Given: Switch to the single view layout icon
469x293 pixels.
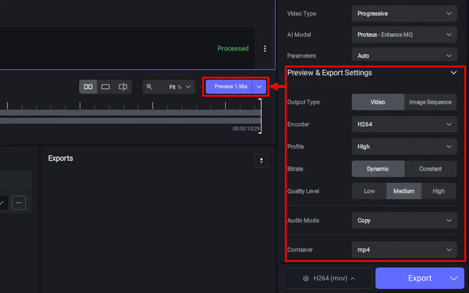Looking at the screenshot, I should [106, 87].
